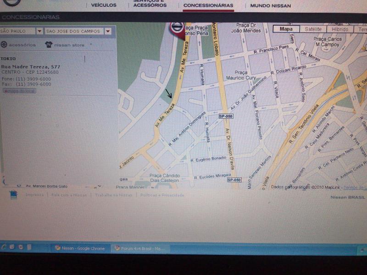Click the SP-050 shield beside R. Euclides Miragaia
The height and width of the screenshot is (275, 367).
point(234,180)
